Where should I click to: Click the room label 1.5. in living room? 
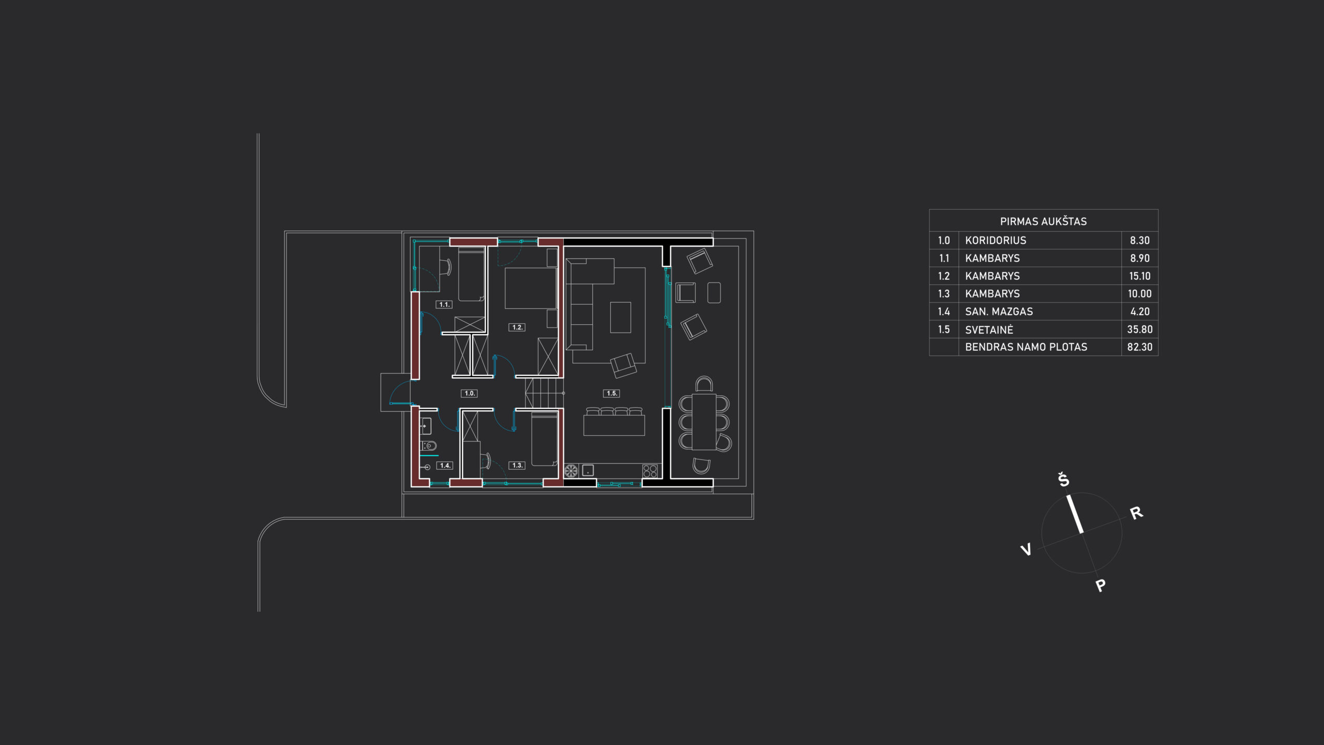(x=611, y=393)
